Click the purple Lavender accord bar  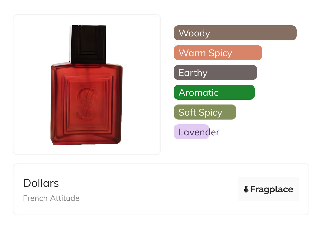[191, 132]
